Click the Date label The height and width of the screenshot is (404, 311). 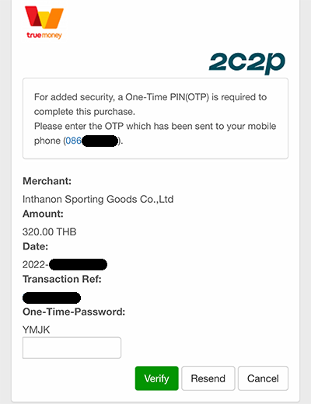tap(36, 246)
